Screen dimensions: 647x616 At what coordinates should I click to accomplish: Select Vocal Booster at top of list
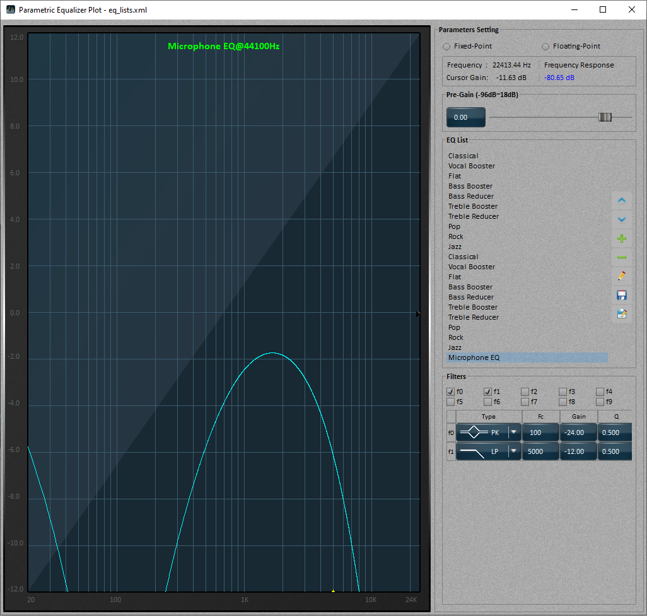tap(472, 166)
